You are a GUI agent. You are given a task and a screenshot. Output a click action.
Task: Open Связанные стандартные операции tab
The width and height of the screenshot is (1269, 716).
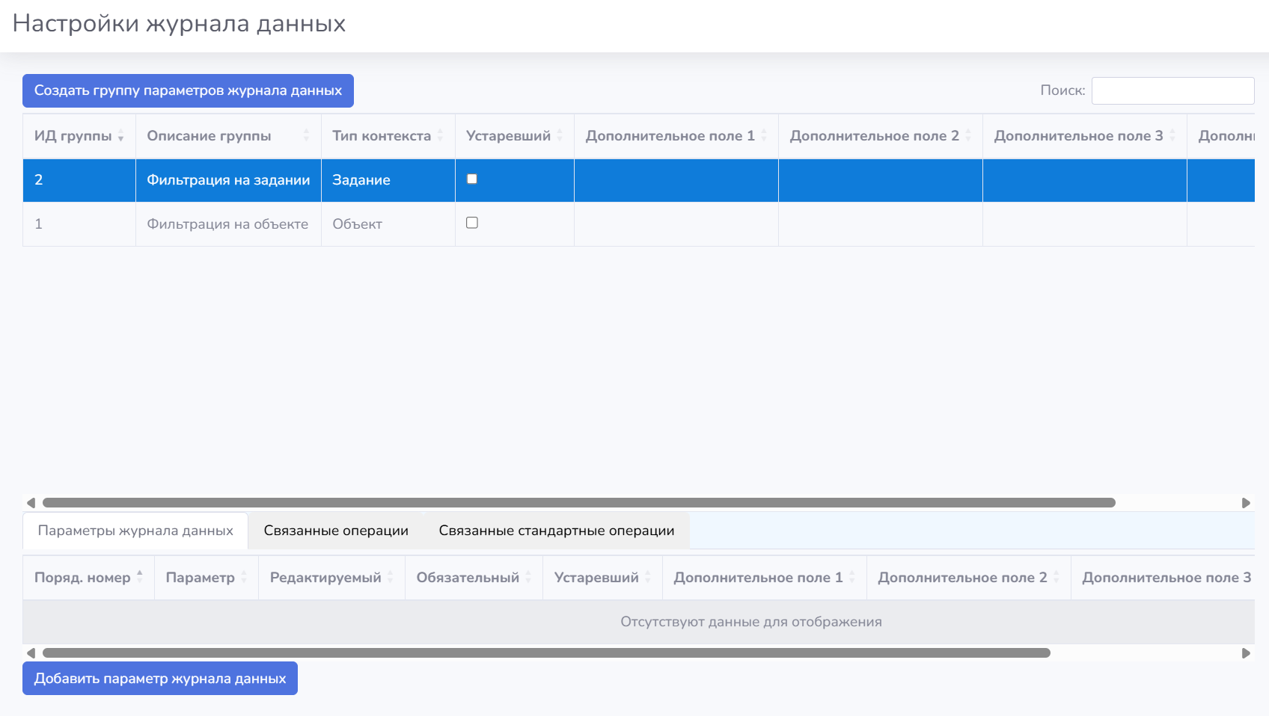click(557, 531)
